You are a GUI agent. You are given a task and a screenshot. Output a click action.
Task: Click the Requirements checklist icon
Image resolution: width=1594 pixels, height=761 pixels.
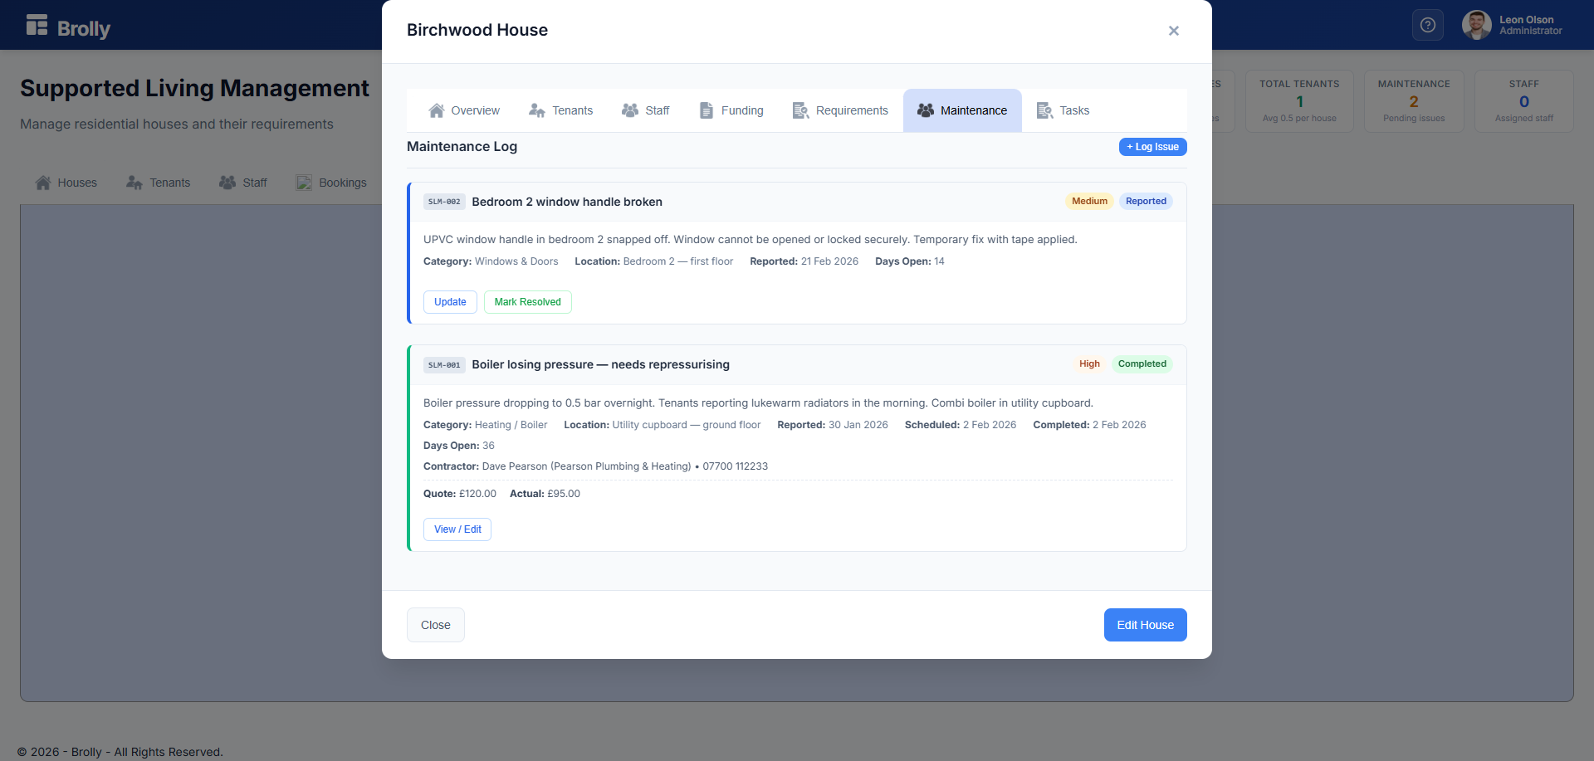[x=800, y=110]
